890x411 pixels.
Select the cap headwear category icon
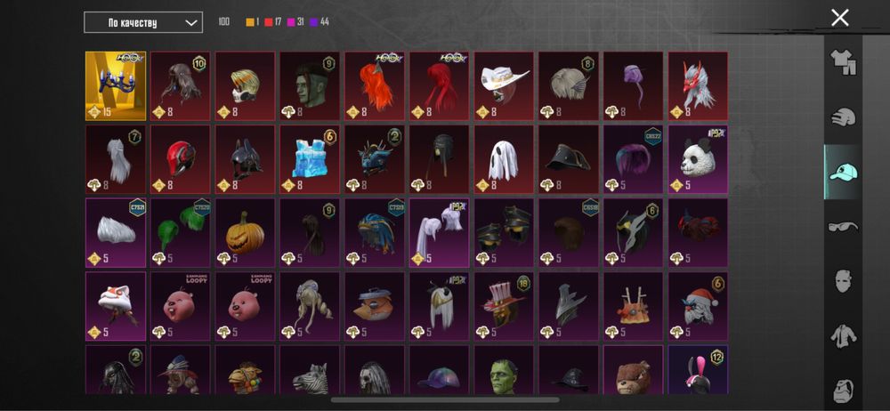tap(844, 172)
